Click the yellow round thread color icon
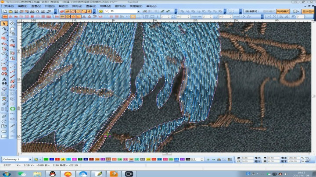Screen dimensions: 316x177 tap(101, 11)
